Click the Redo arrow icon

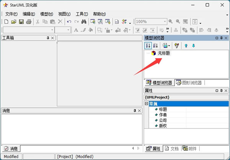(76, 22)
